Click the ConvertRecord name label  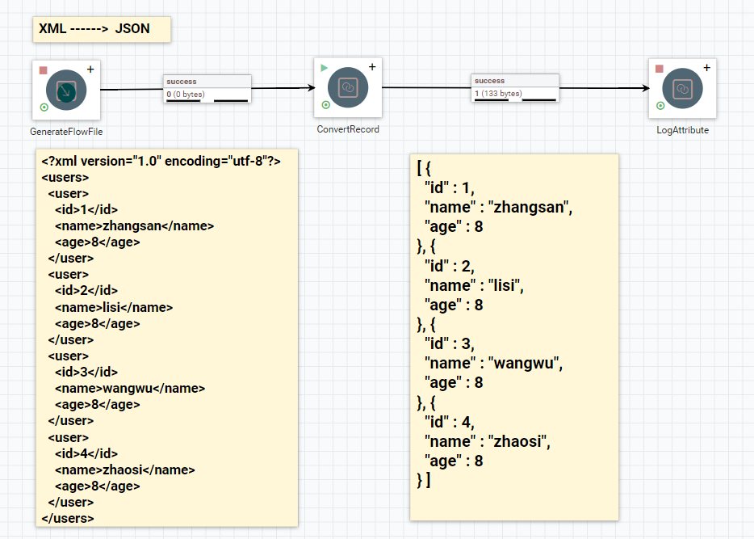tap(348, 129)
